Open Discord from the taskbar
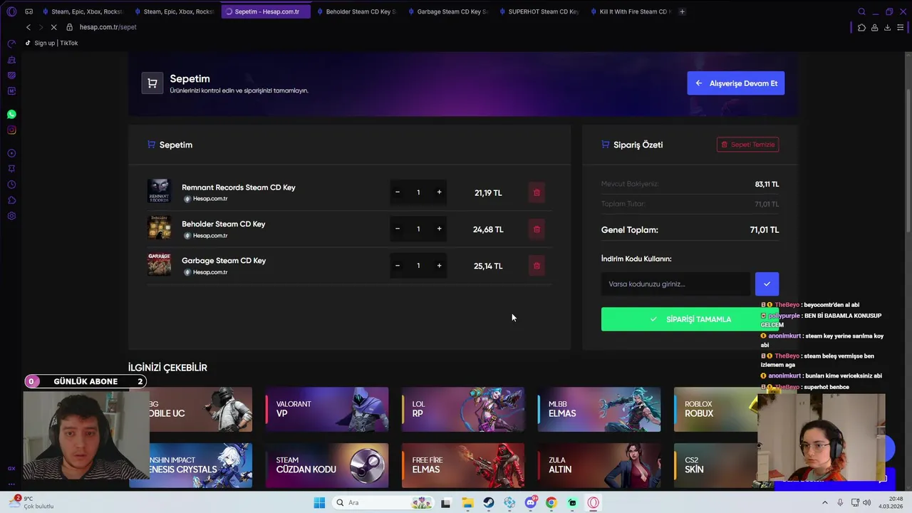 pyautogui.click(x=530, y=502)
